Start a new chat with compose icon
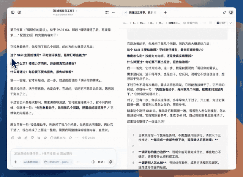Viewport: 243px width, 177px height. click(x=19, y=12)
